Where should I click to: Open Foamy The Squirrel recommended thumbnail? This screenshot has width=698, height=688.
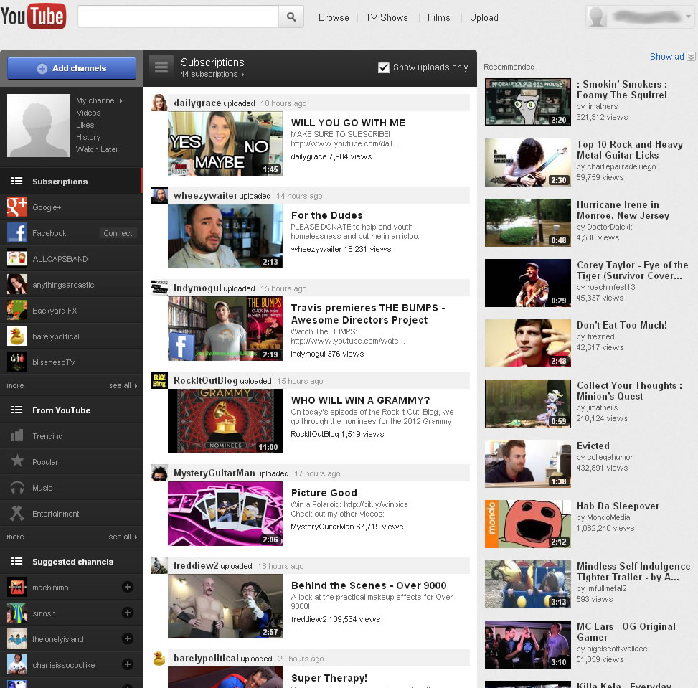tap(527, 102)
